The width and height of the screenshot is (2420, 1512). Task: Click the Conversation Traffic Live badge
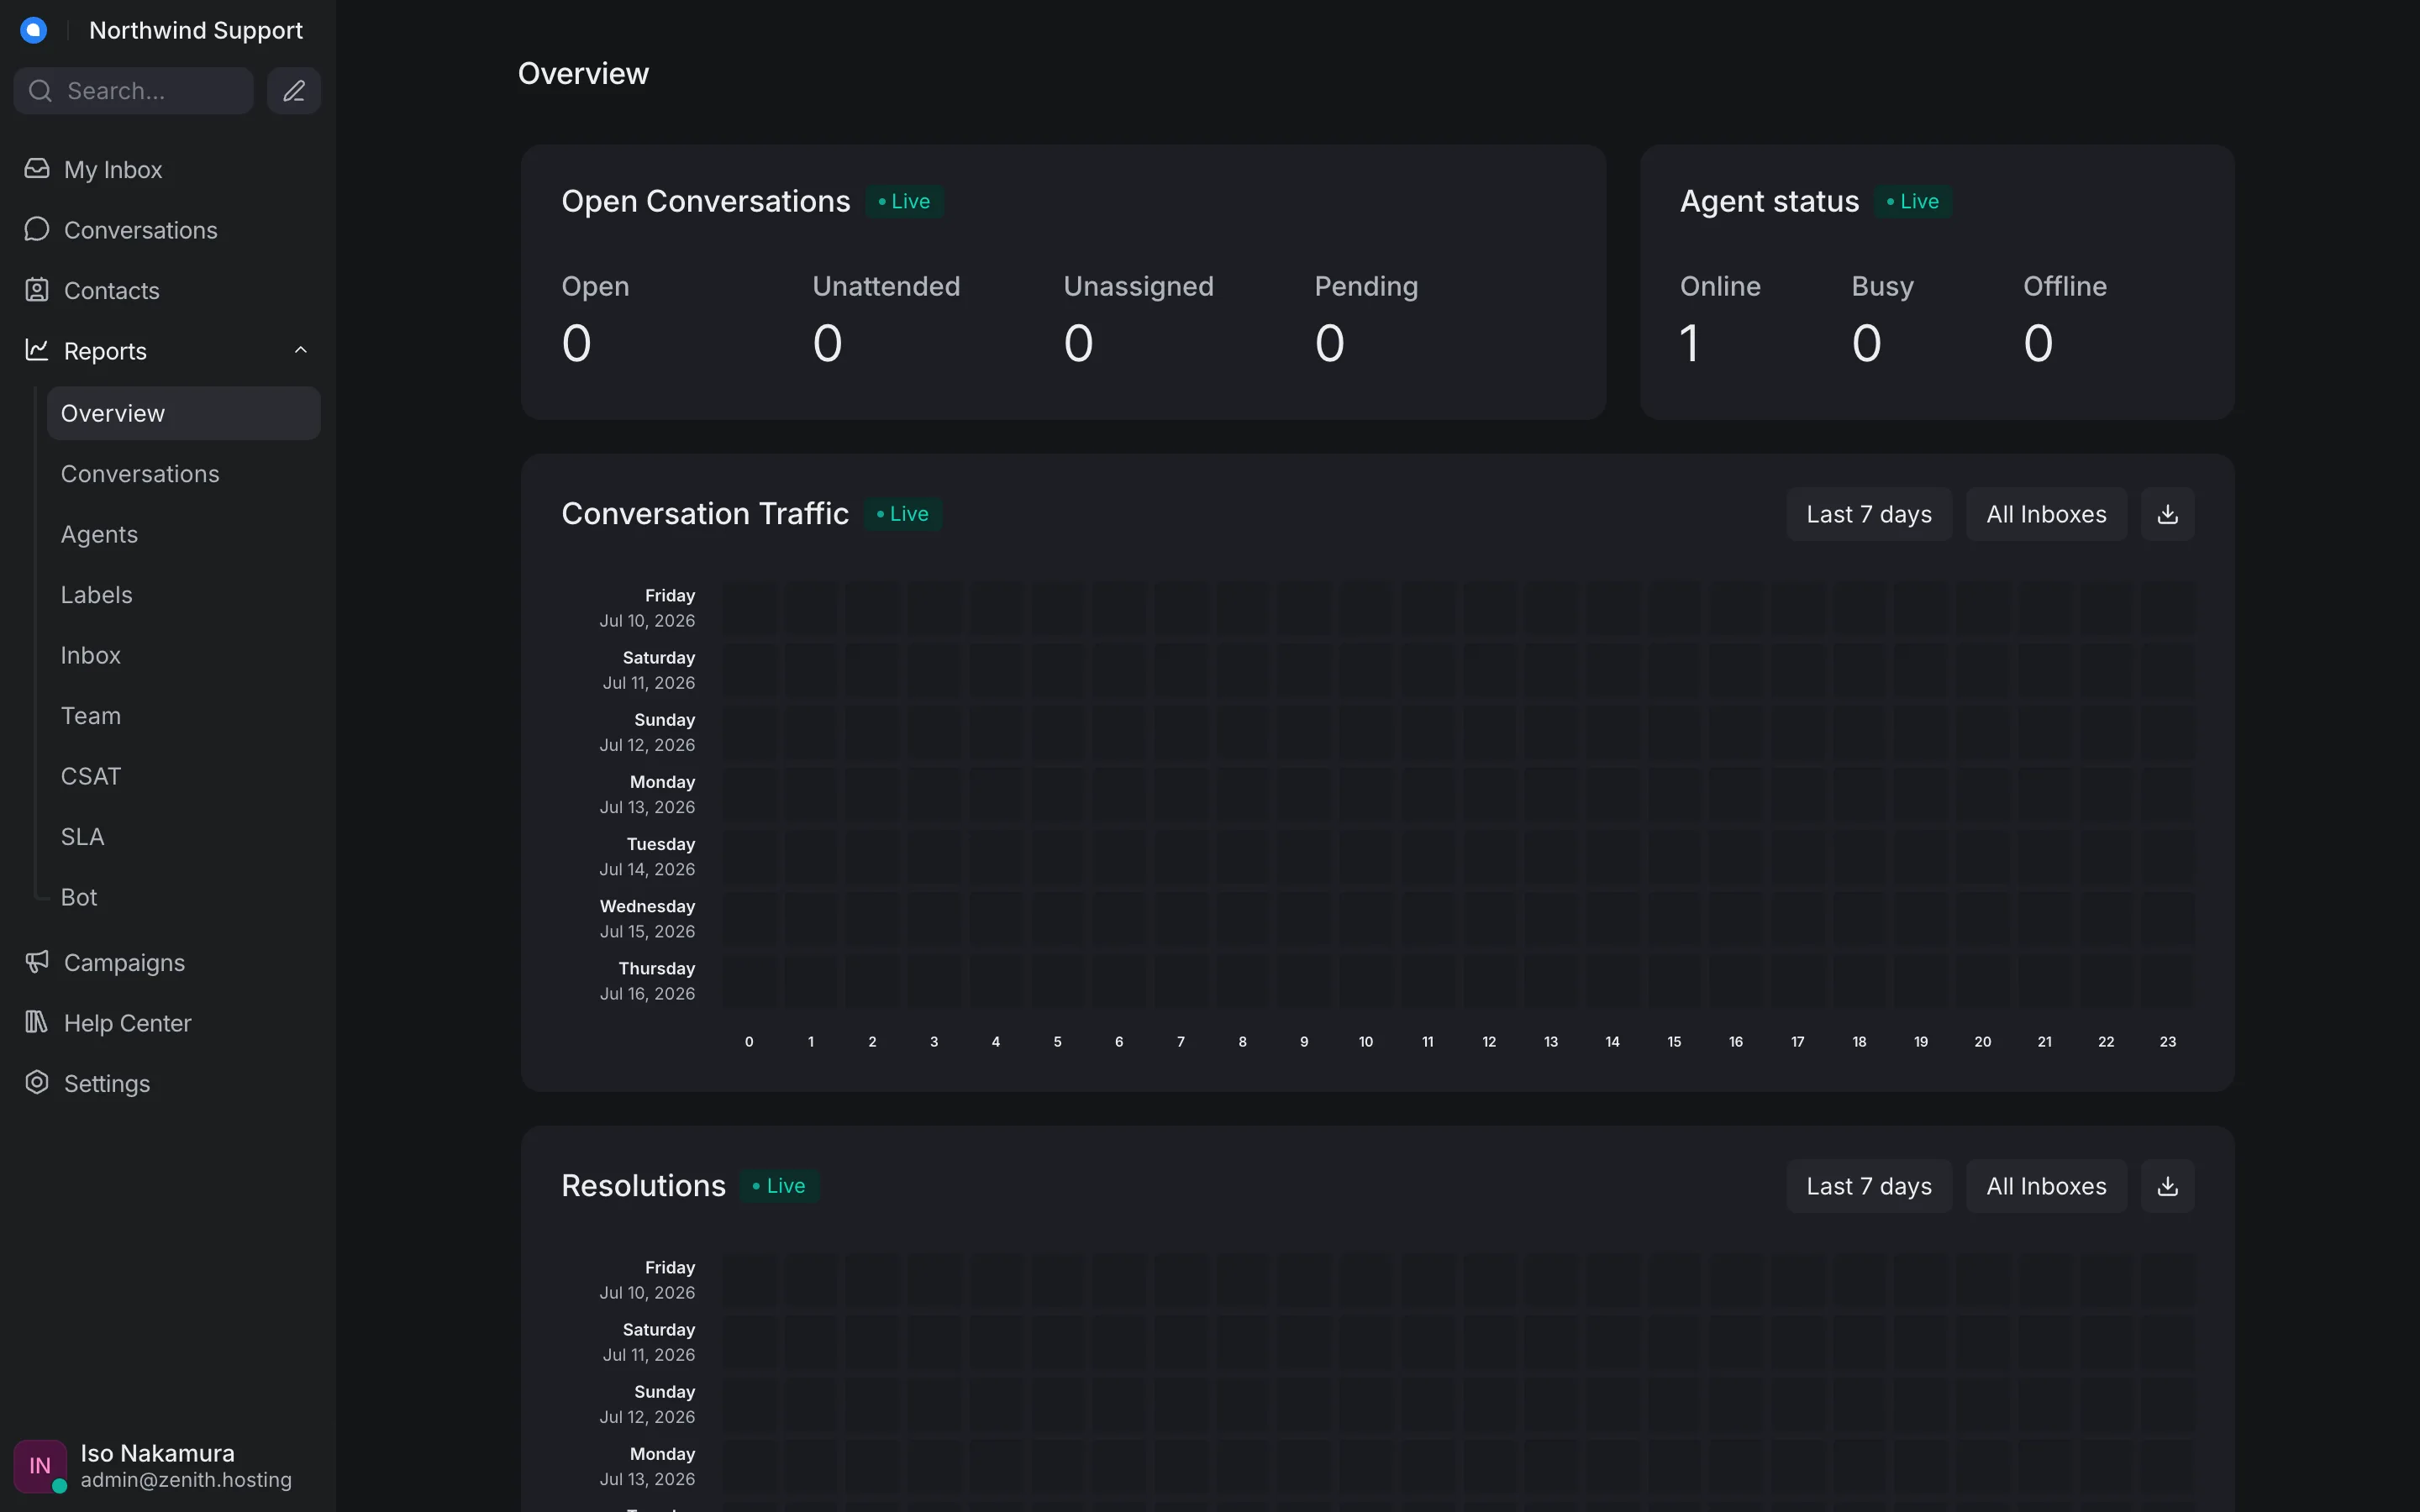click(903, 514)
